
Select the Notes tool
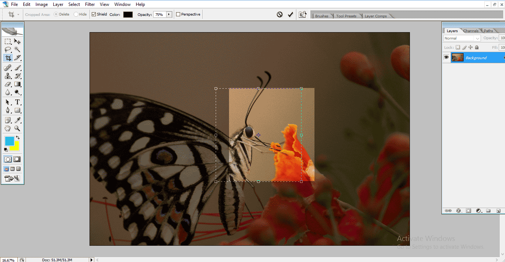click(x=8, y=120)
